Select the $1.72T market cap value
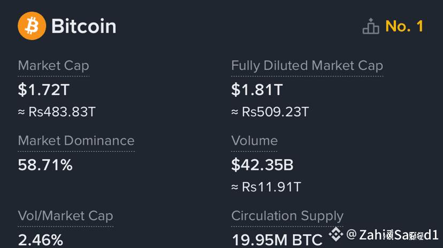The height and width of the screenshot is (248, 443). tap(44, 89)
